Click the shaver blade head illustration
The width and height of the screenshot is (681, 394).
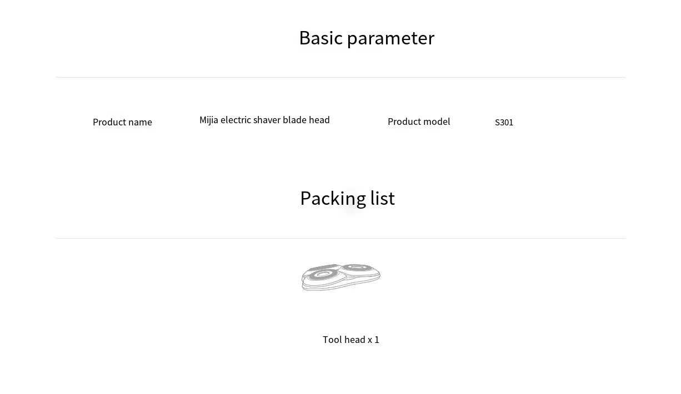(x=340, y=277)
